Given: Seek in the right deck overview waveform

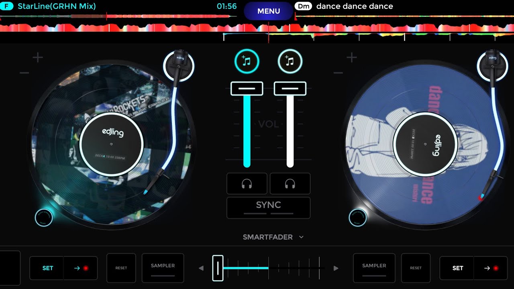Looking at the screenshot, I should [x=404, y=16].
